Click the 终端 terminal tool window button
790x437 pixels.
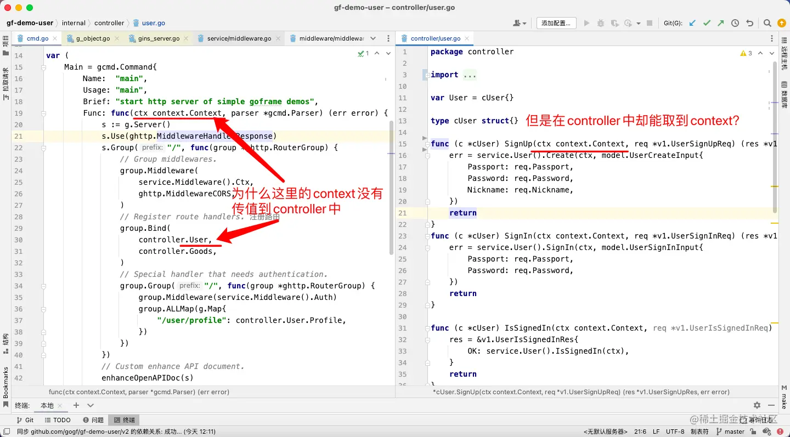pos(124,420)
